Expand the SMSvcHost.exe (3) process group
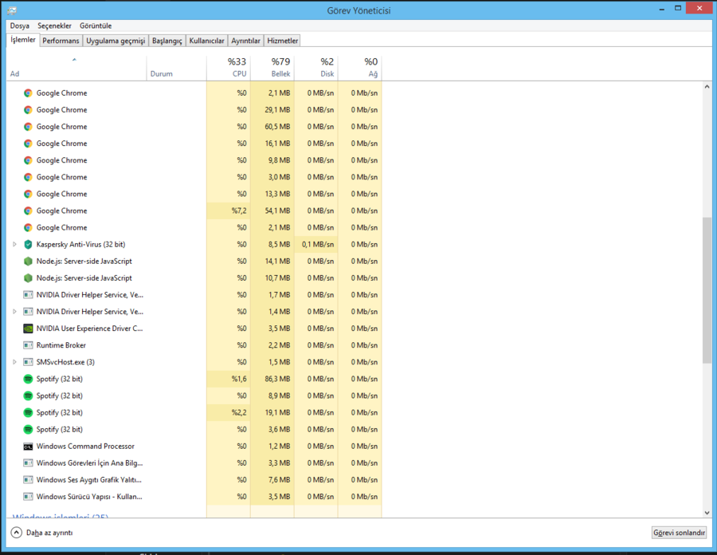This screenshot has height=555, width=717. 14,362
